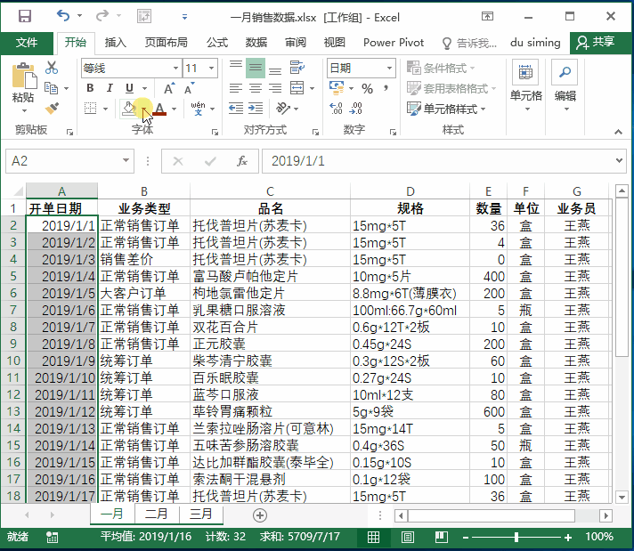
Task: Switch to the 插入 Insert tab
Action: click(115, 43)
